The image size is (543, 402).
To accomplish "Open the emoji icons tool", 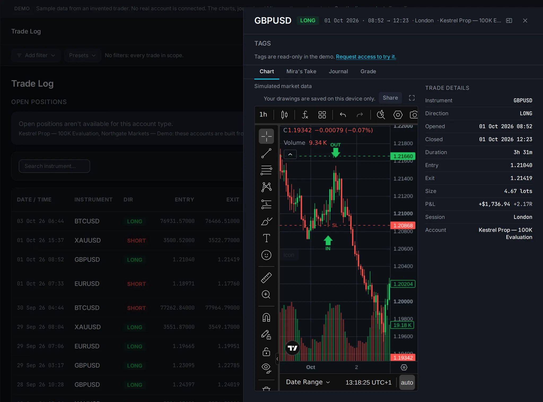I will (x=266, y=255).
